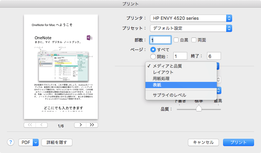
Task: Click the OneNote logo in preview
Action: [89, 38]
